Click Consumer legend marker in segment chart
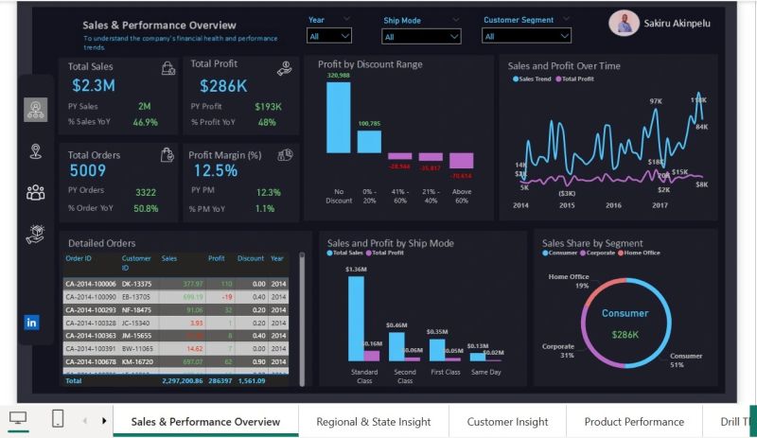 coord(545,253)
